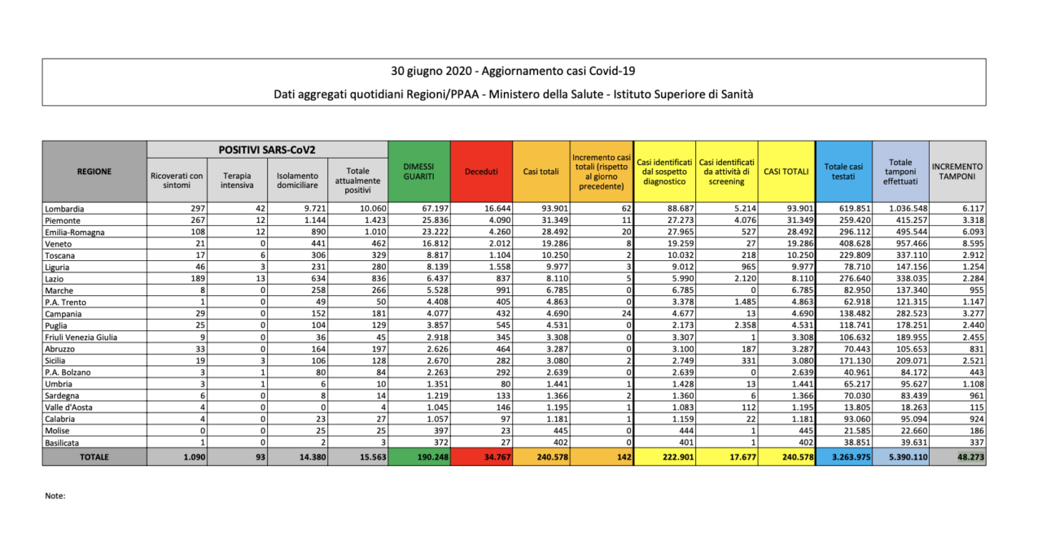Select the orange 'Casi totali' header cell
Screen dimensions: 1042x549
tap(541, 172)
